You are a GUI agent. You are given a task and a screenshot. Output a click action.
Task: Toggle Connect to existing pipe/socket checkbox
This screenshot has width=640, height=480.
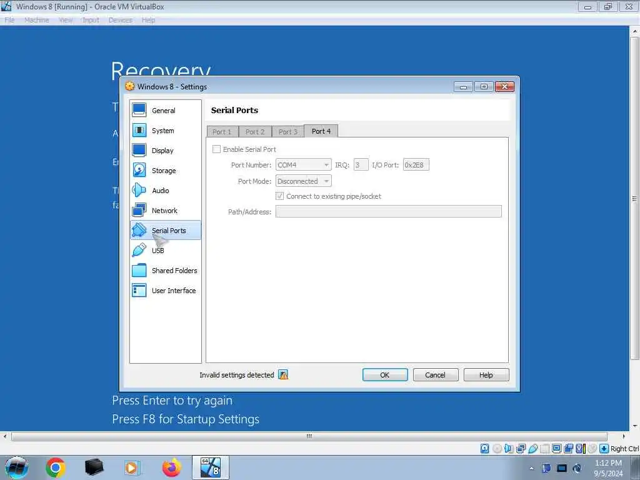tap(279, 196)
